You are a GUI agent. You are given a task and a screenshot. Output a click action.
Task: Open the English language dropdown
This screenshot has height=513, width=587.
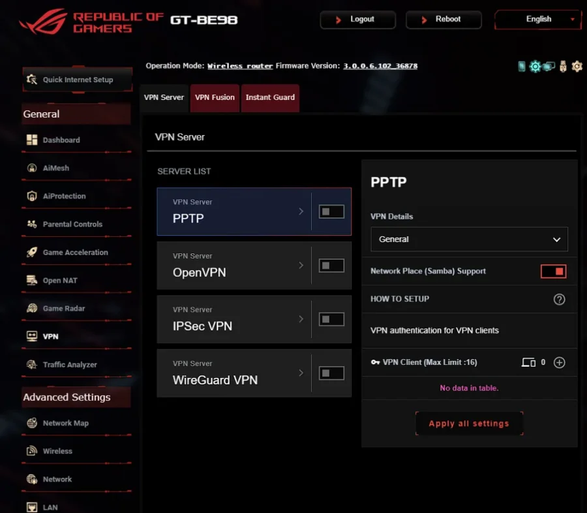click(x=538, y=20)
